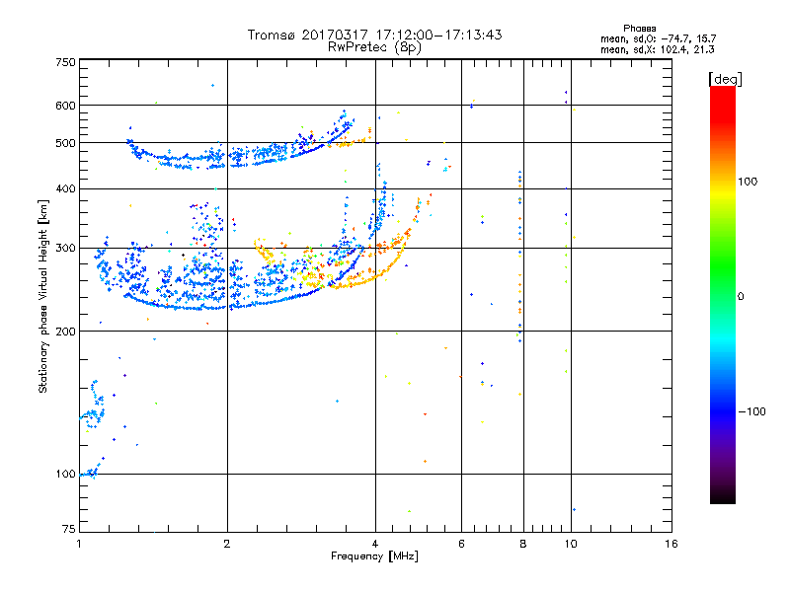Screen dimensions: 790x592
Task: Click the 'RwPretec (8p)' subtitle
Action: tap(374, 47)
